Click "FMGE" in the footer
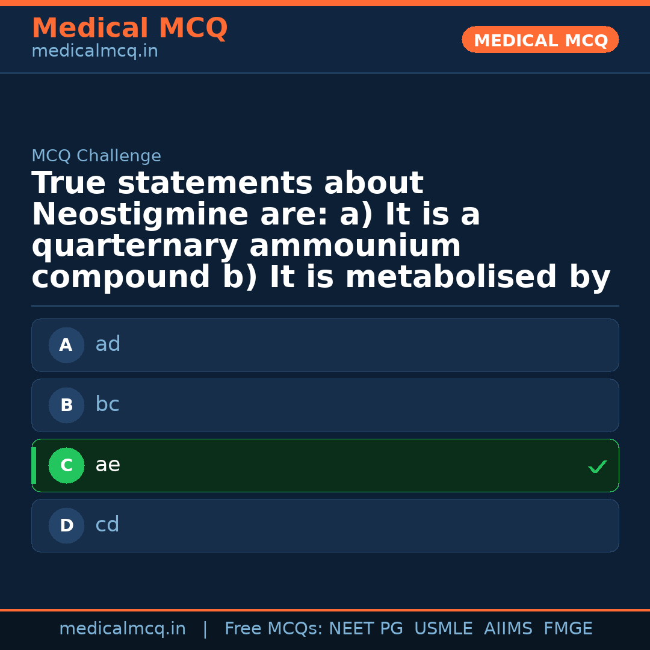The image size is (650, 650). (x=568, y=629)
